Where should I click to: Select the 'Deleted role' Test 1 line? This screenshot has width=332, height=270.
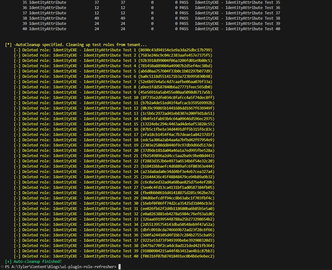(x=113, y=50)
